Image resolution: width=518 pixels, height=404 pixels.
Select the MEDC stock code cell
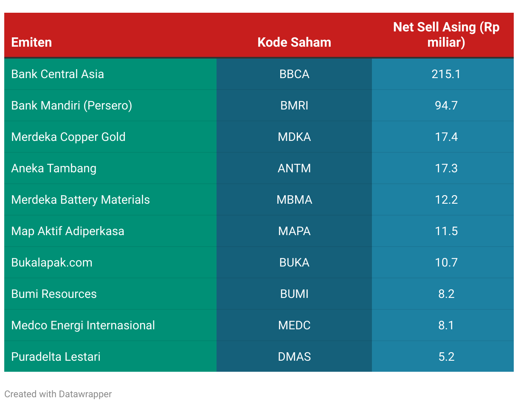point(294,325)
